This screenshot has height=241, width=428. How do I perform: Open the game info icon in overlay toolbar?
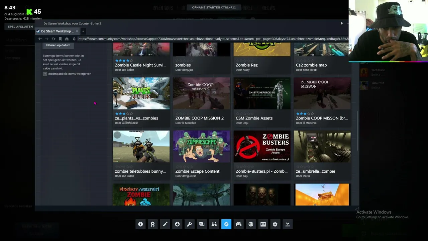click(x=140, y=224)
